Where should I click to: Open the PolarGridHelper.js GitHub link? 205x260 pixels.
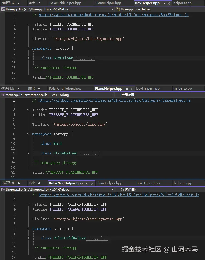119,195
